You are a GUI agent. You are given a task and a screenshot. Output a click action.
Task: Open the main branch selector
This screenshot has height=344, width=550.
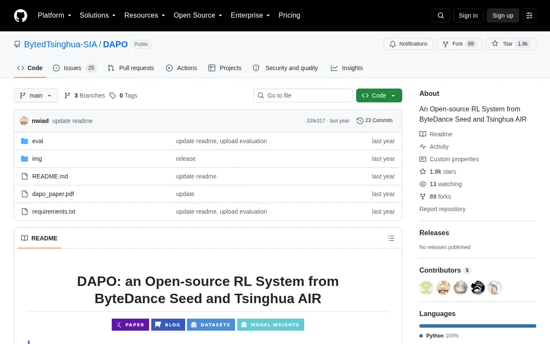coord(36,95)
